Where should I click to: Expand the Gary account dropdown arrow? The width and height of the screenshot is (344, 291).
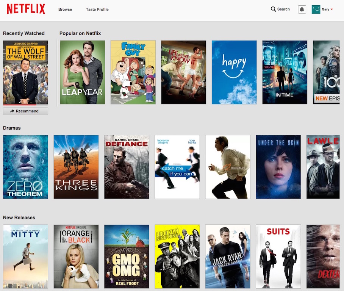331,9
